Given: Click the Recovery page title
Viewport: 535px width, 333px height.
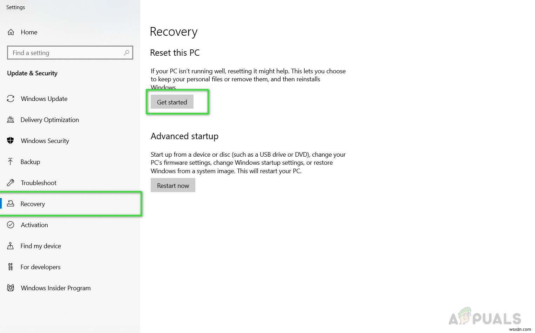Looking at the screenshot, I should pos(174,32).
